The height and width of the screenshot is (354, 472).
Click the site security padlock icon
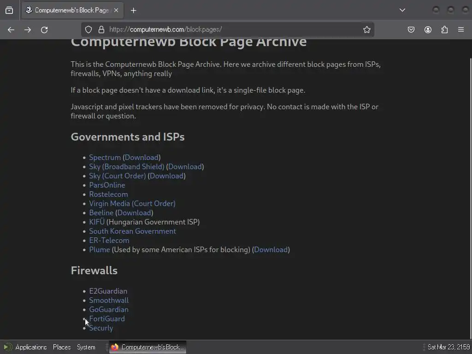(101, 29)
